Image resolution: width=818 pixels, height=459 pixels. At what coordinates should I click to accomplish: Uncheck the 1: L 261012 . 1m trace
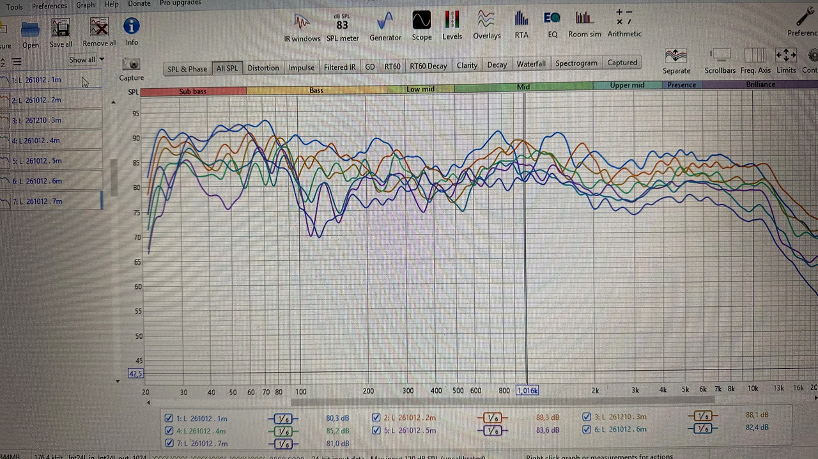(x=169, y=418)
